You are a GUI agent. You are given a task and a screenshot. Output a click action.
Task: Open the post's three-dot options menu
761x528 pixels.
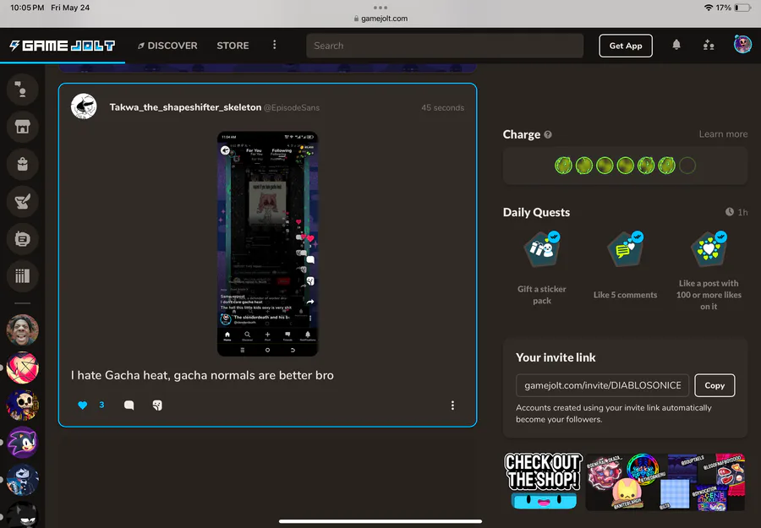click(452, 406)
